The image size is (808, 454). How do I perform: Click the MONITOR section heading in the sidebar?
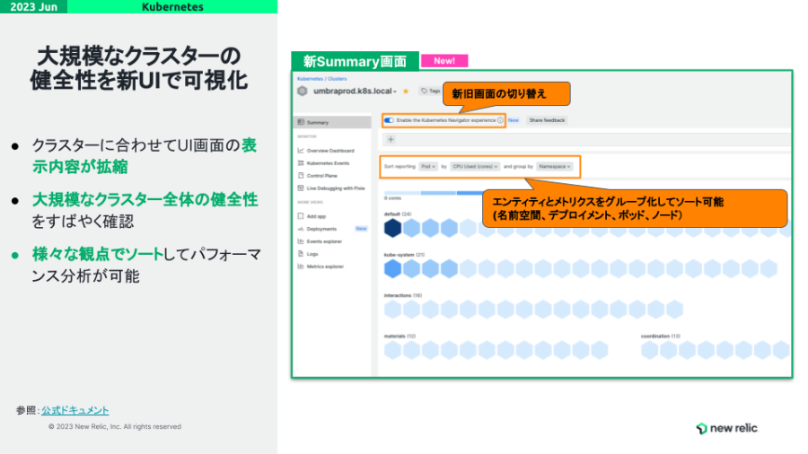tap(307, 136)
